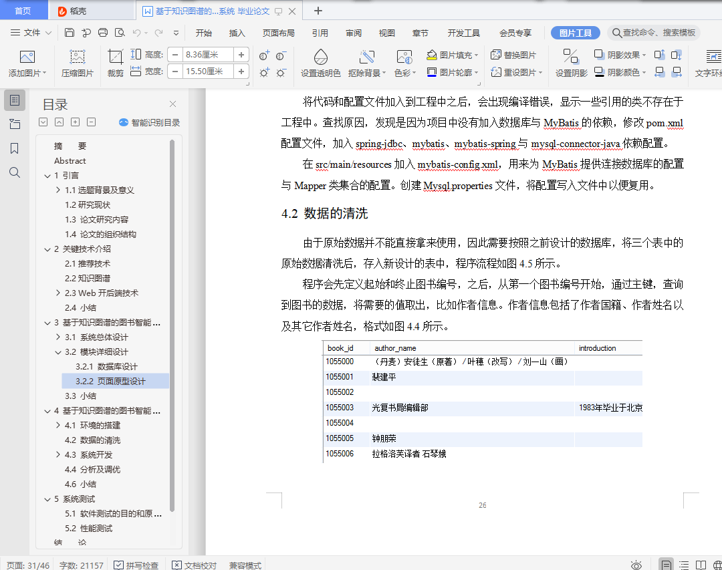The image size is (722, 570).
Task: Collapse the '1 引言' tree node
Action: [47, 176]
